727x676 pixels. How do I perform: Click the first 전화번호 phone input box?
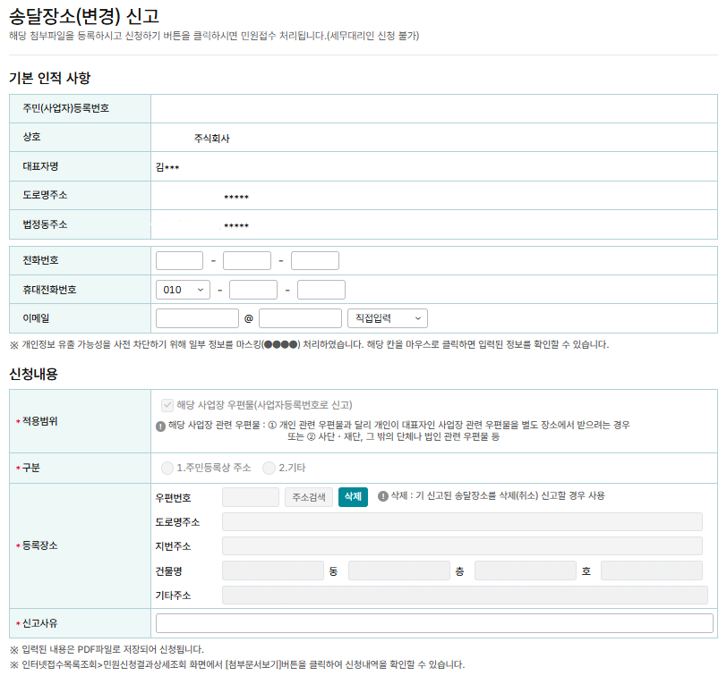point(179,260)
